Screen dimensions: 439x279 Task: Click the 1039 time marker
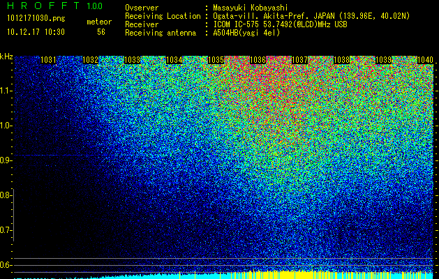point(383,60)
